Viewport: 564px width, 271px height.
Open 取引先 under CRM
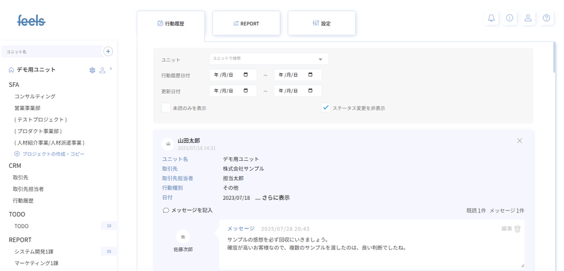20,177
